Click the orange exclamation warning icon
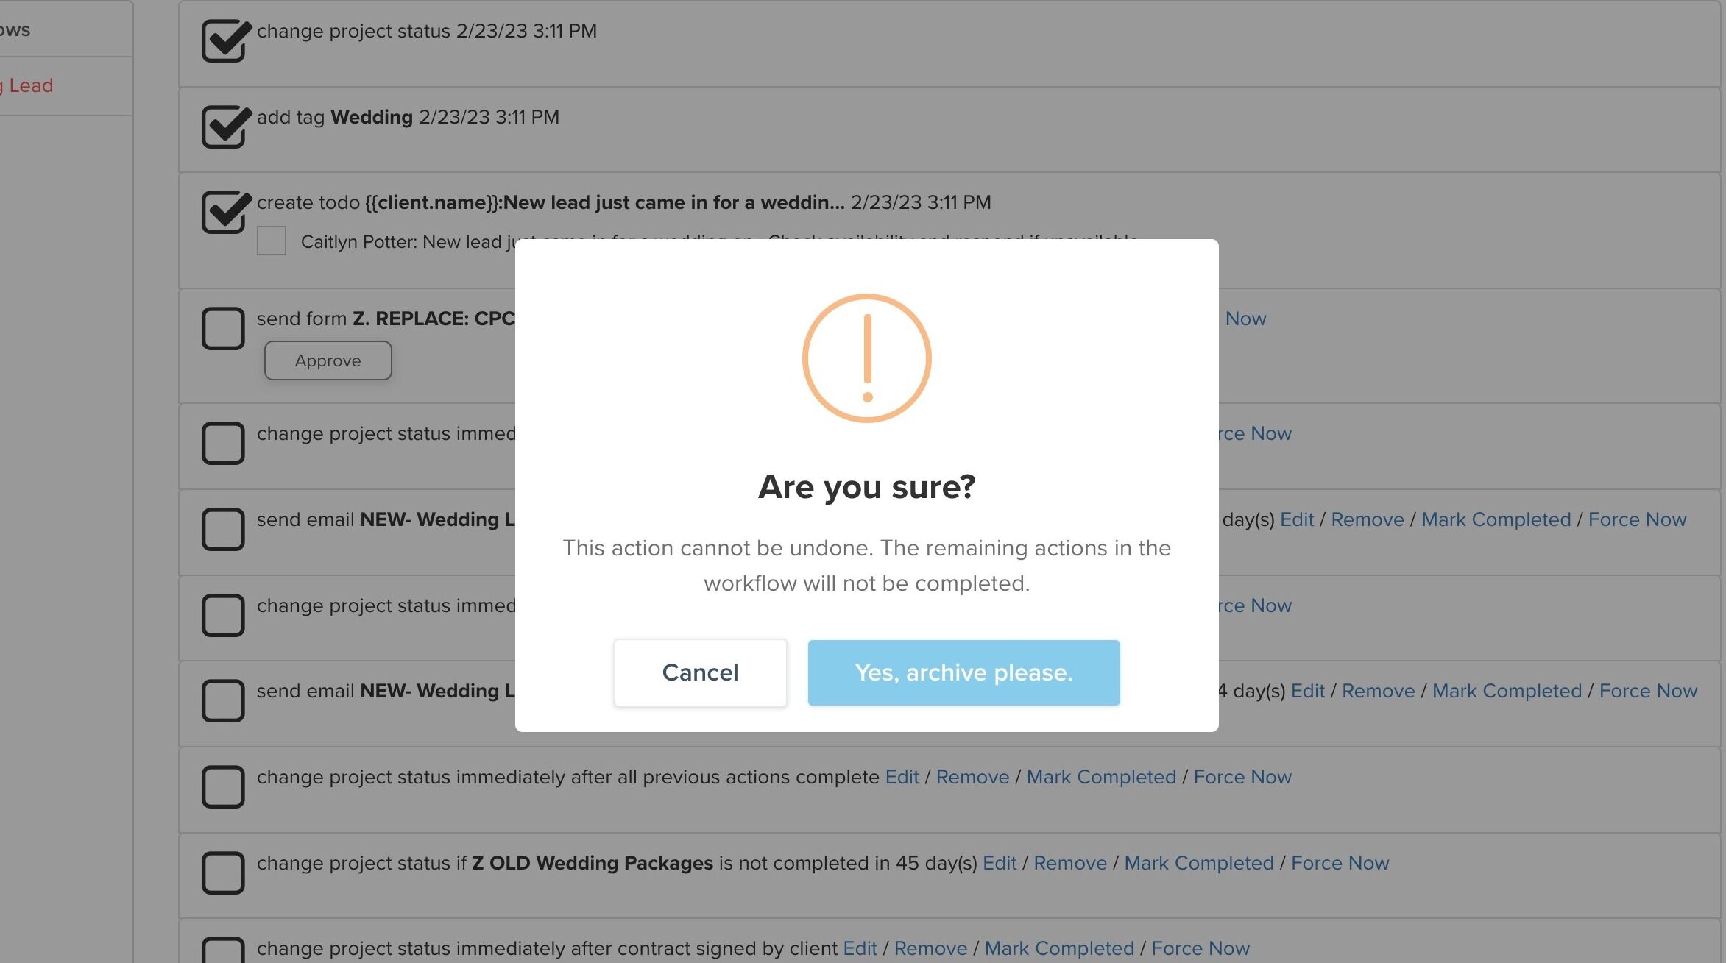The image size is (1726, 963). 866,358
